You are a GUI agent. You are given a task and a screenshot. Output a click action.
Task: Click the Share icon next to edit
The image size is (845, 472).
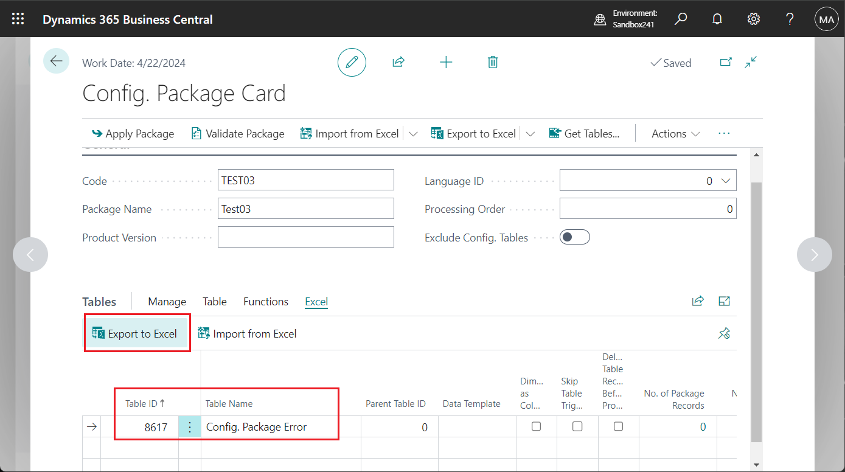(x=398, y=62)
